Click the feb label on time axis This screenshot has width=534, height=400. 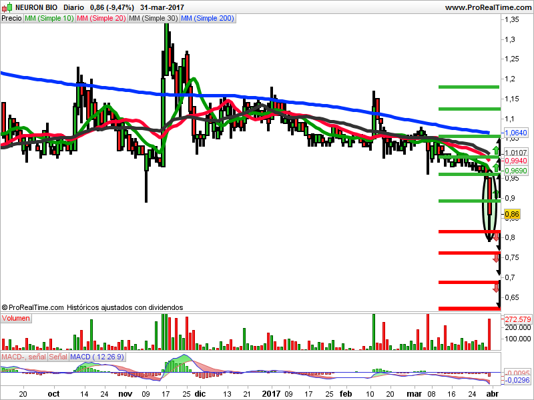[346, 394]
